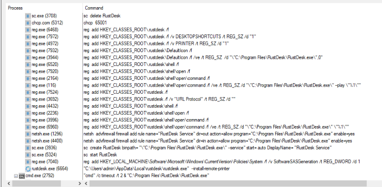Click the Command pane horizontal scrollbar thumb
This screenshot has height=187, width=382.
228,183
